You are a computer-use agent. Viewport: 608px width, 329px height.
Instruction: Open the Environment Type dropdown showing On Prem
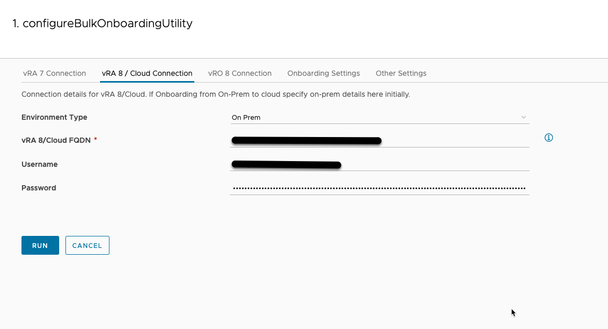(x=379, y=118)
